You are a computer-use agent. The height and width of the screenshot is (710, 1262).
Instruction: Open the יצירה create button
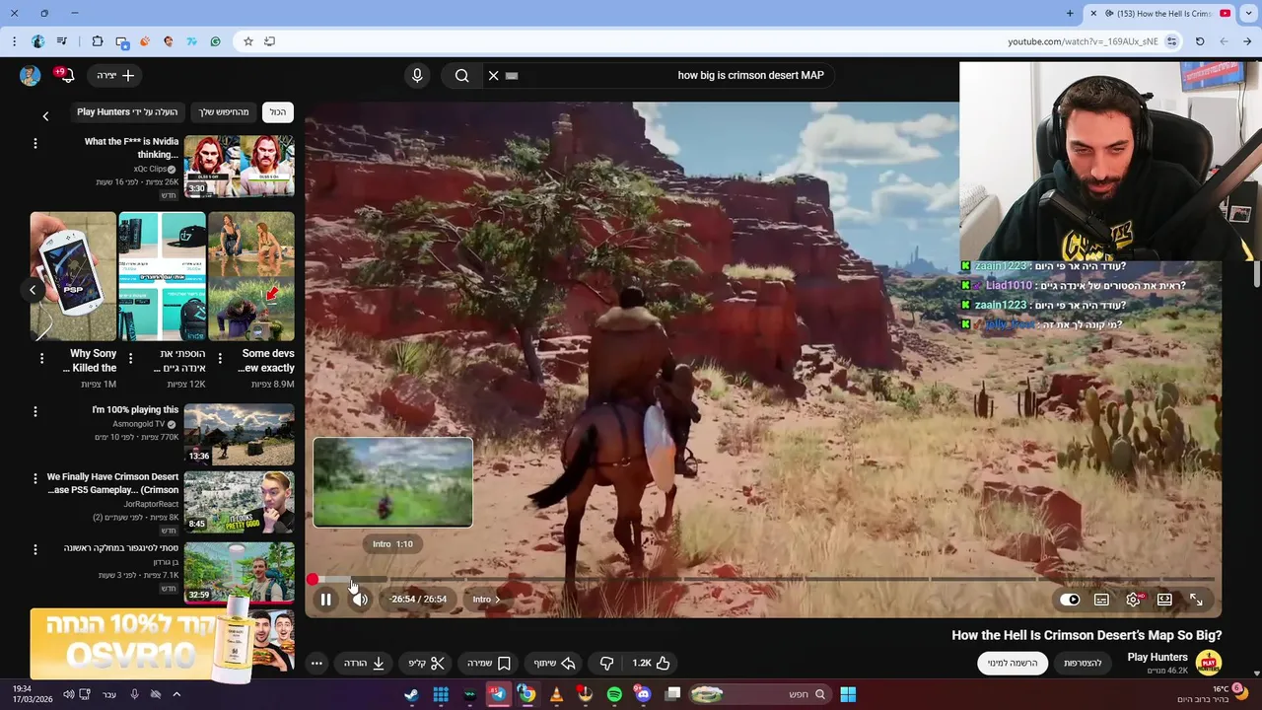tap(114, 75)
